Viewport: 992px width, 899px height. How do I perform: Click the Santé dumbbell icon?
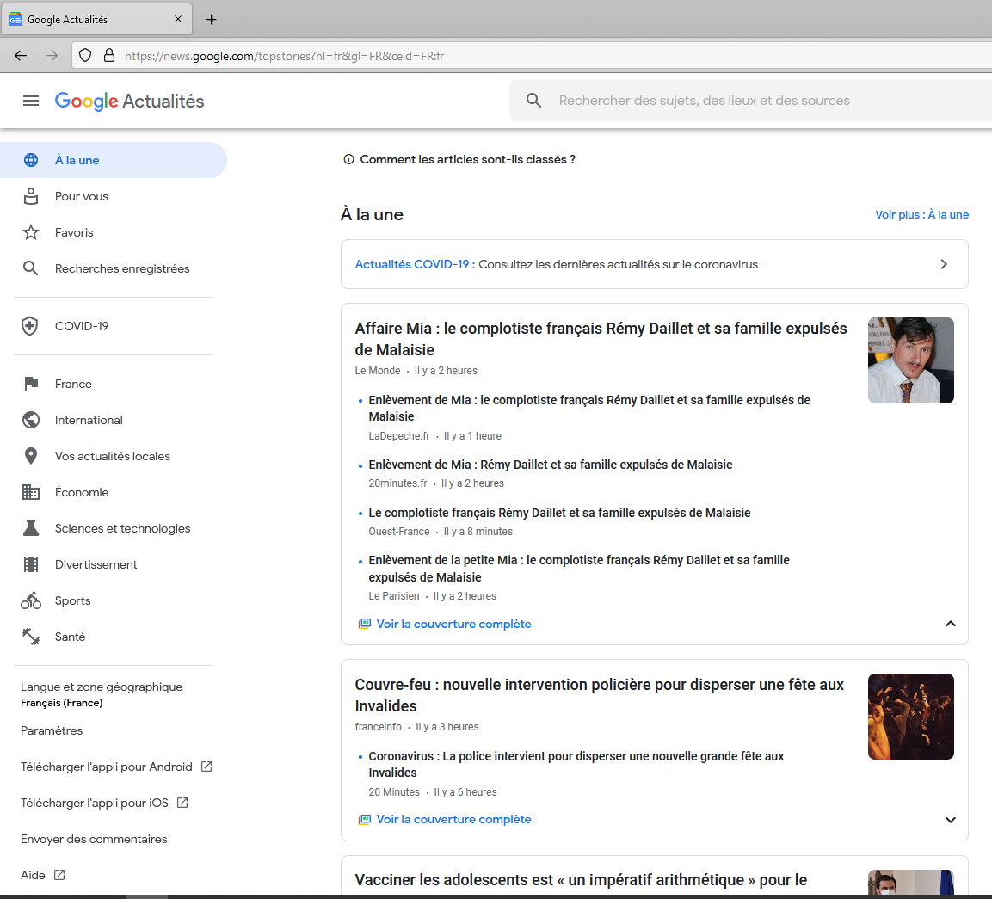(x=31, y=637)
